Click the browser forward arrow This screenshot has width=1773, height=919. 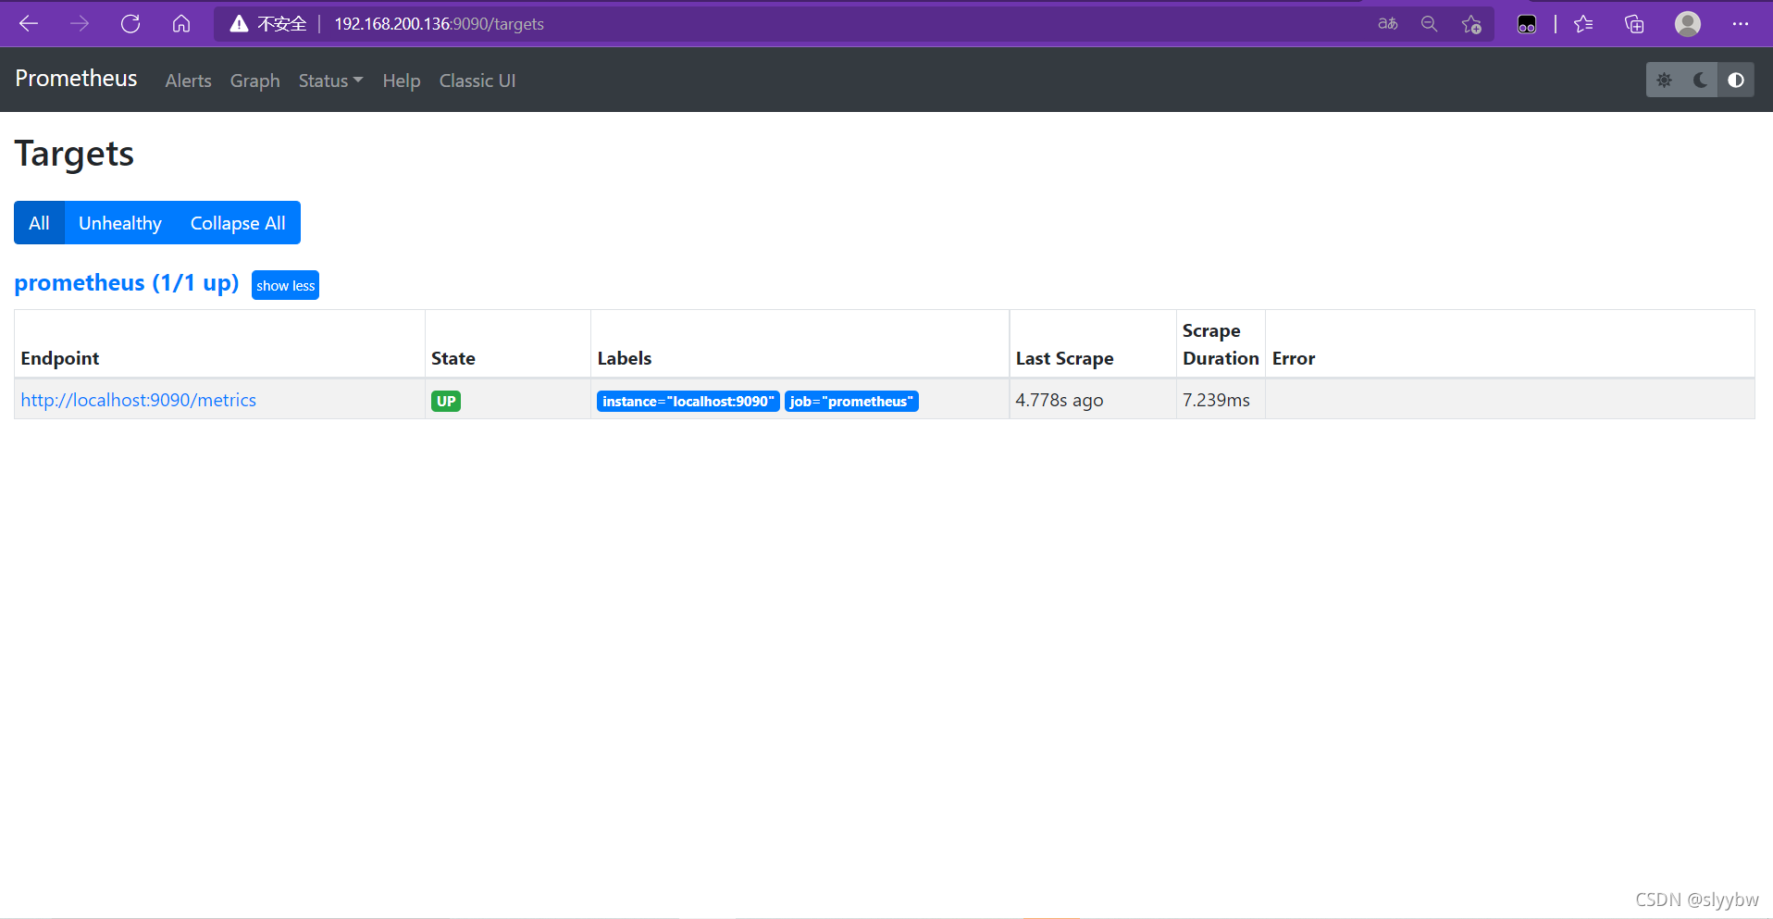point(80,24)
